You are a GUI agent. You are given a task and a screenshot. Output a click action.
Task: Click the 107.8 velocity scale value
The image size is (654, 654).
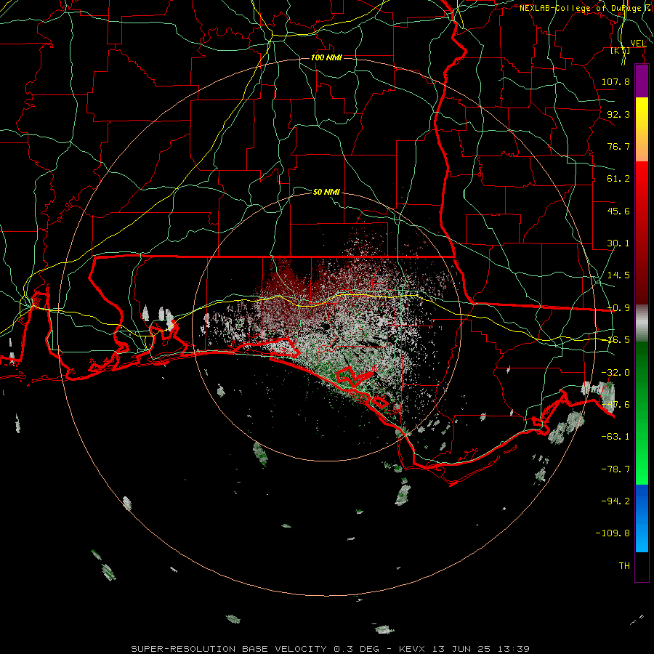615,81
